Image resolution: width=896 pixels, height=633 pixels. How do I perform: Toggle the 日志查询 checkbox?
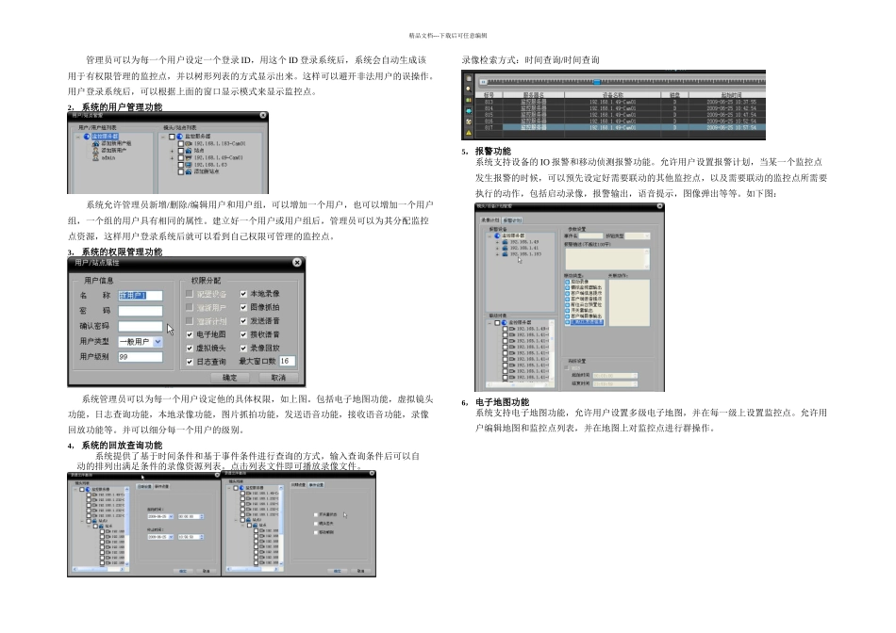[x=190, y=362]
